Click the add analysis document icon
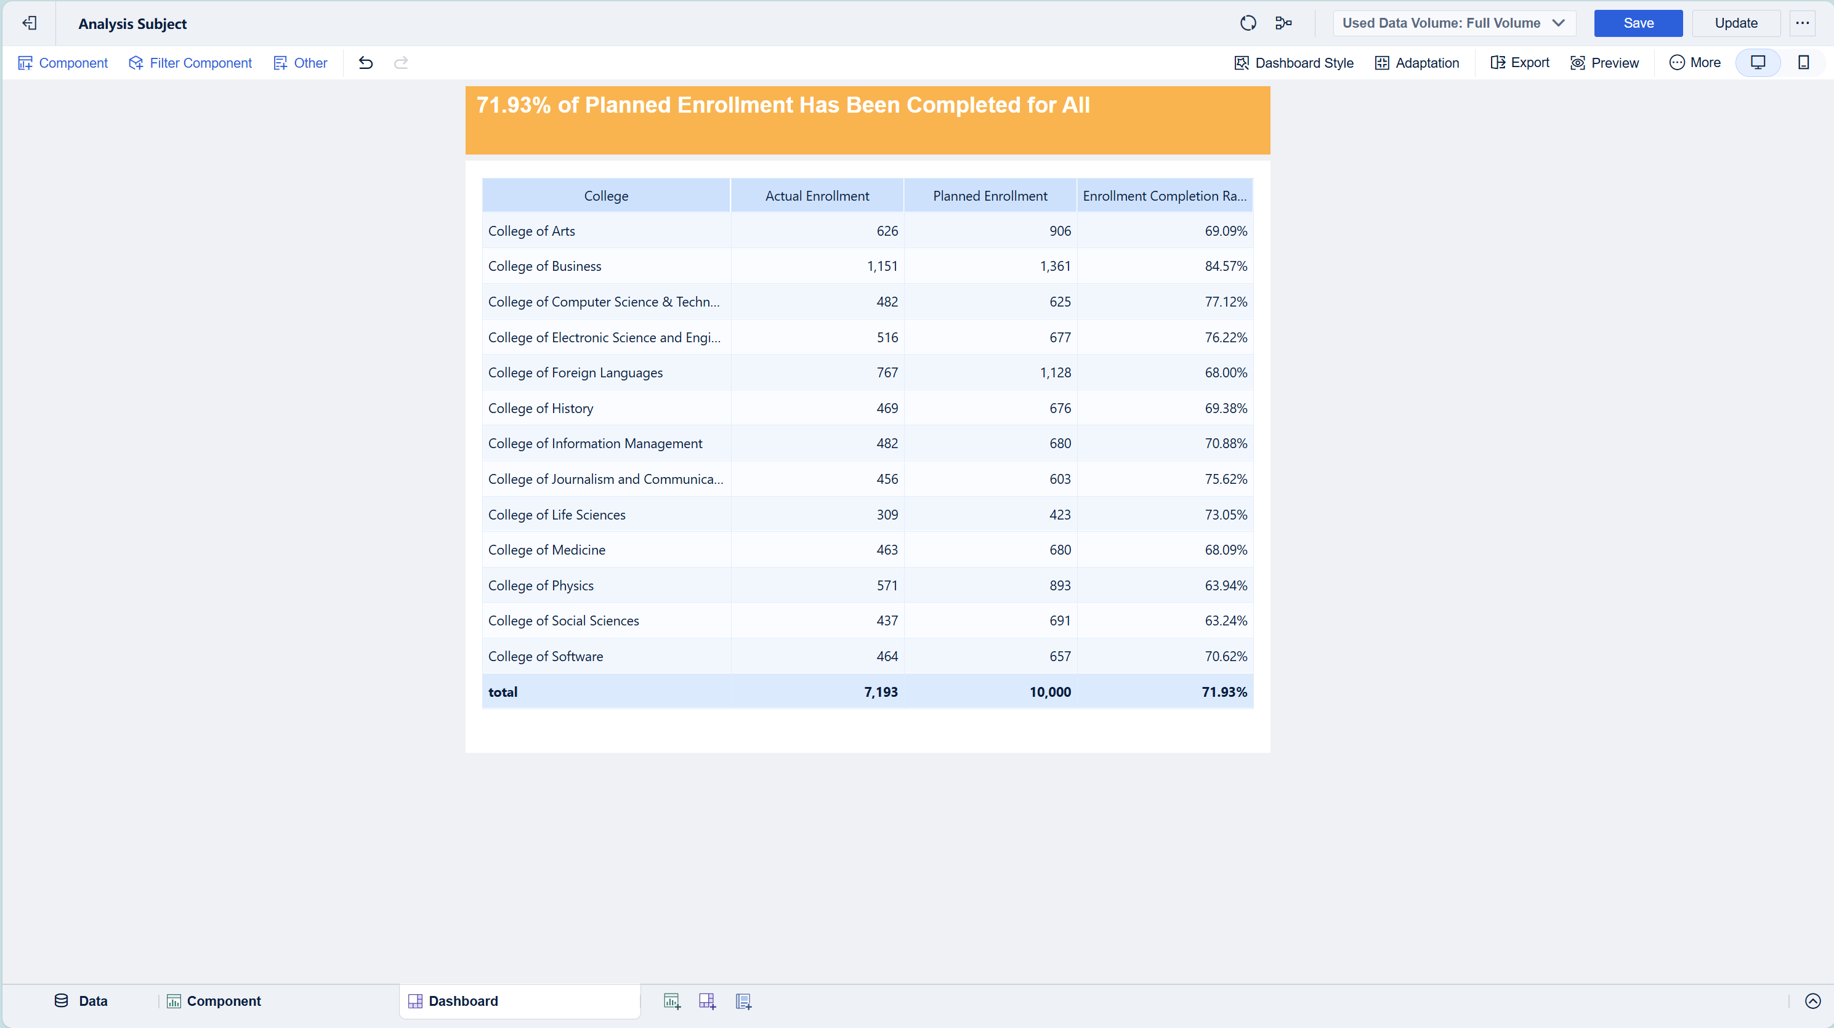The width and height of the screenshot is (1834, 1028). coord(743,1002)
